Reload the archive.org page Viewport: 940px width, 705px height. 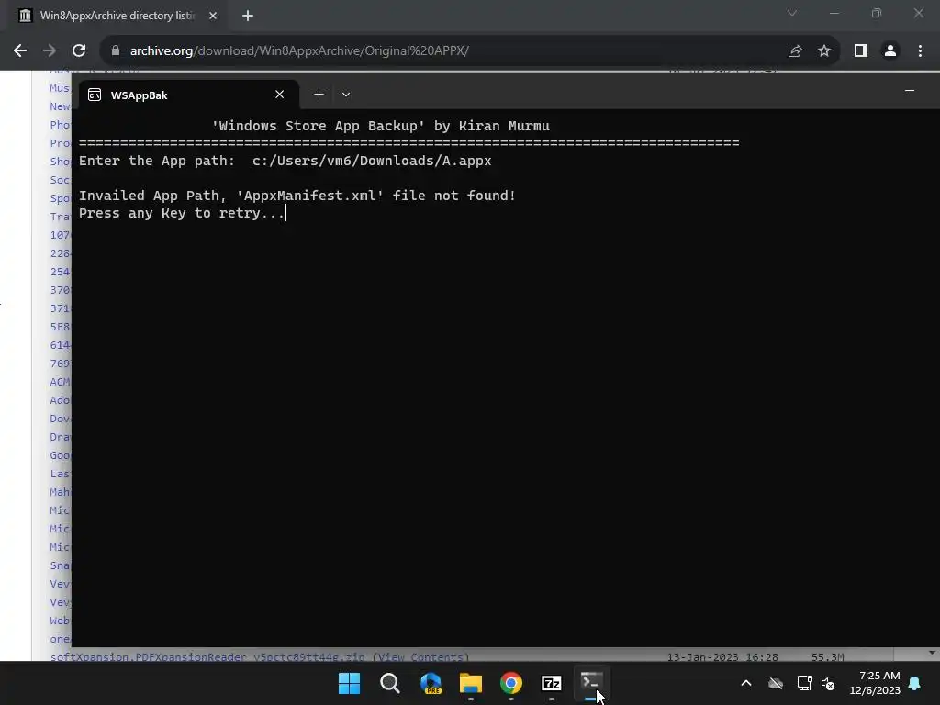coord(79,51)
